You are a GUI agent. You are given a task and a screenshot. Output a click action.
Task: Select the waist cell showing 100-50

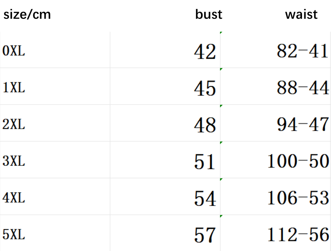click(298, 161)
